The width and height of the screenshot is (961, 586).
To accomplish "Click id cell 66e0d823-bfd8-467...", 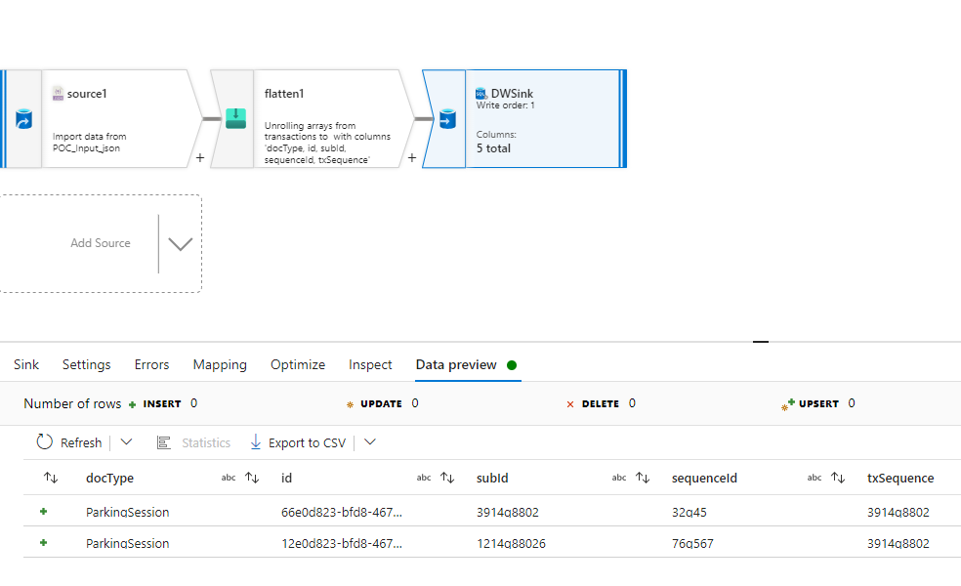I will pyautogui.click(x=342, y=512).
